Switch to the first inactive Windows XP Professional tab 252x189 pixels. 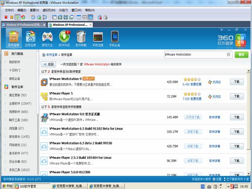[x=24, y=25]
